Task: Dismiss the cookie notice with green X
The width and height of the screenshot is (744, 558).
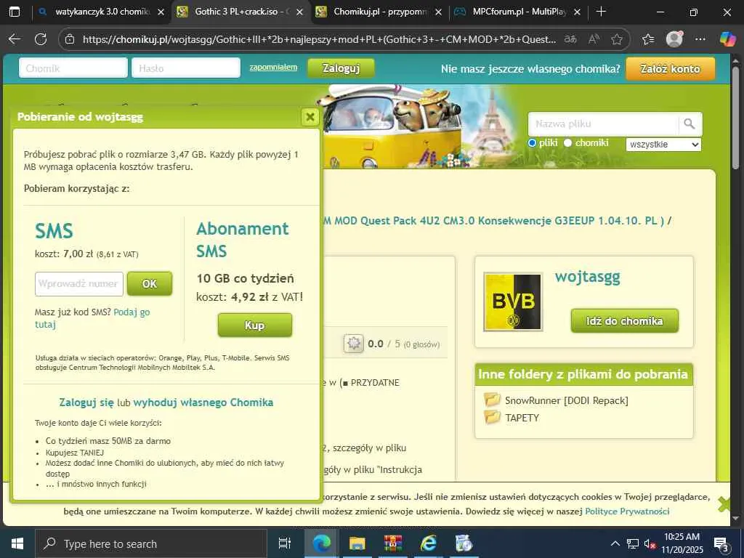Action: click(724, 504)
